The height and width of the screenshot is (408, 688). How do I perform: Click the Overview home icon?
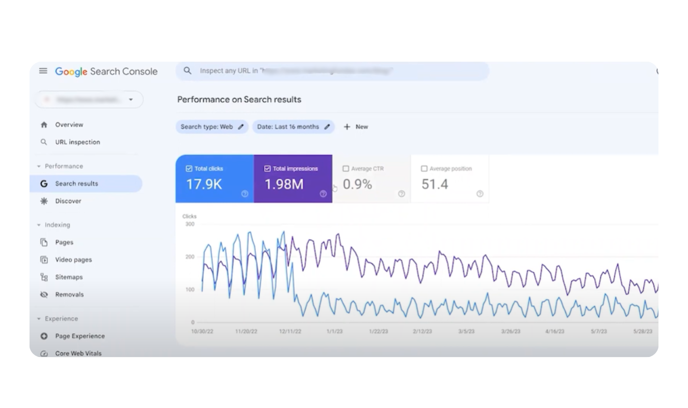pos(44,125)
